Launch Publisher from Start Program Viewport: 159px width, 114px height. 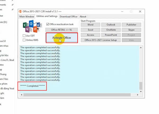point(131,25)
